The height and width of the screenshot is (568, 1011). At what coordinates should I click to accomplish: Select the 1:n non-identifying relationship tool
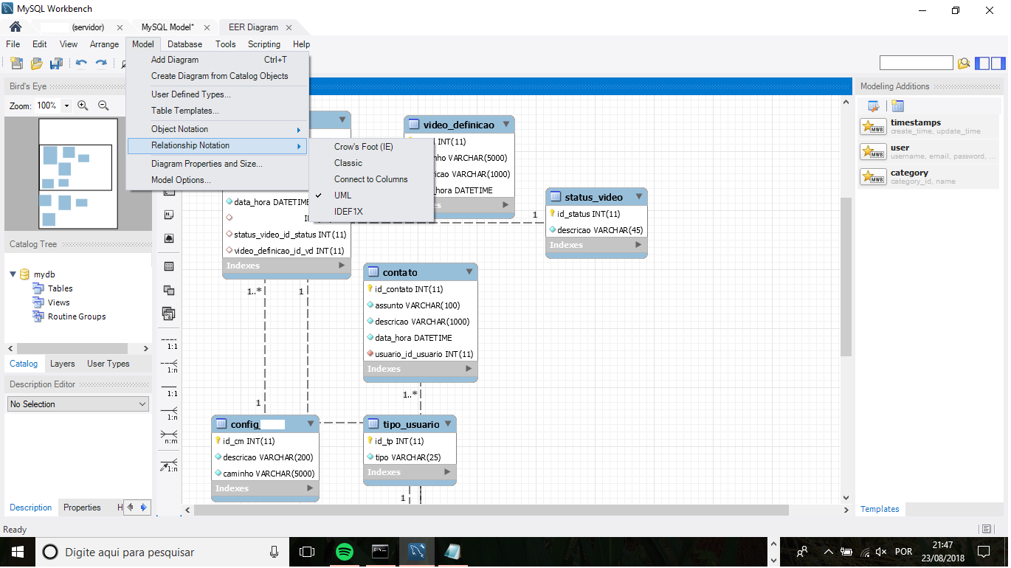pyautogui.click(x=170, y=366)
